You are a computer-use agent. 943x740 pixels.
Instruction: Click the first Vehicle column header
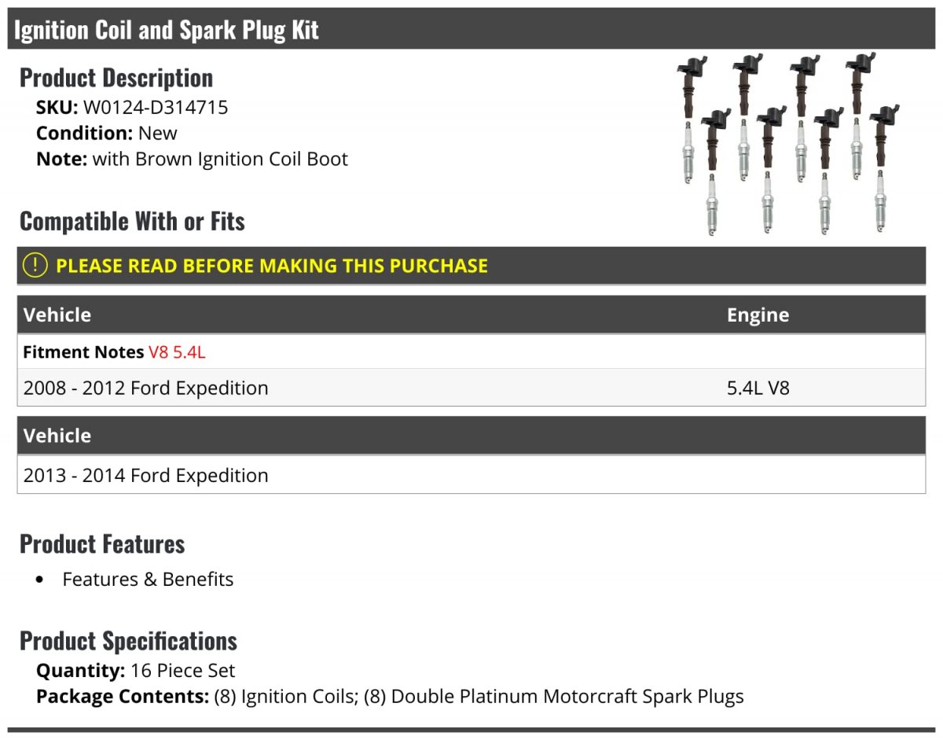click(57, 315)
